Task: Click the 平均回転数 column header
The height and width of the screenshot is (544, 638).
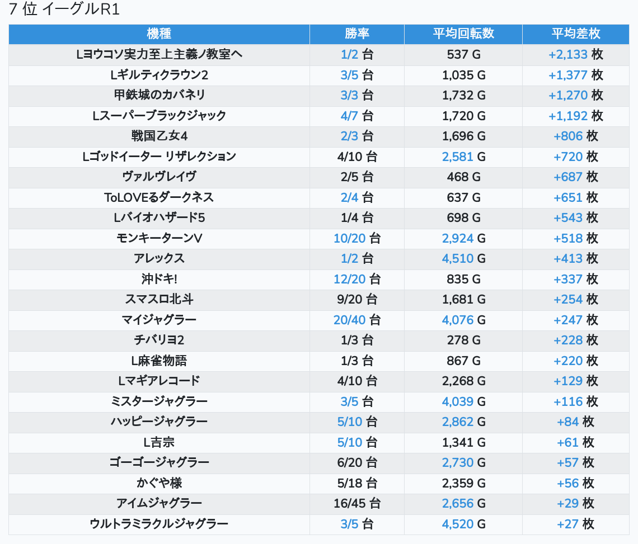Action: pos(463,34)
